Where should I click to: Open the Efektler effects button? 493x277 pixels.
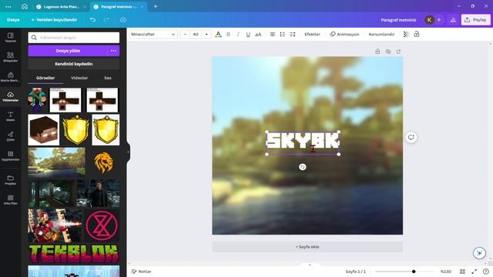pyautogui.click(x=312, y=34)
